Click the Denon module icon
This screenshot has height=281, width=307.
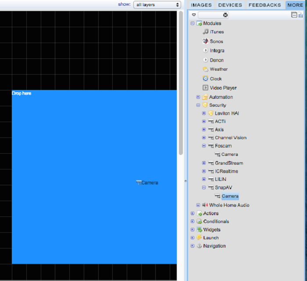click(205, 60)
